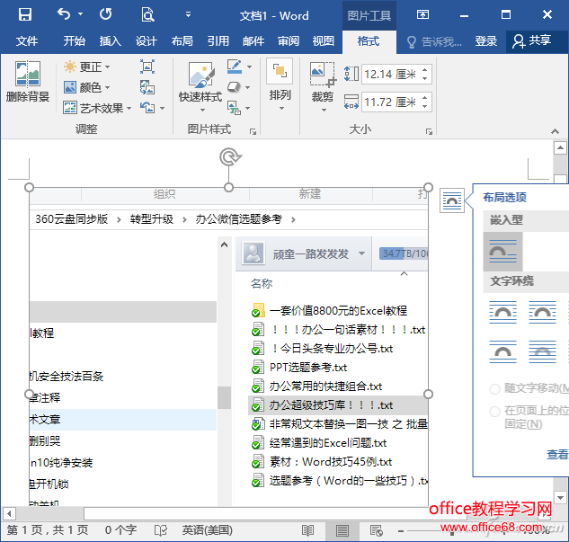The width and height of the screenshot is (569, 542).
Task: Click the Crop (裁剪) tool icon
Action: point(322,81)
